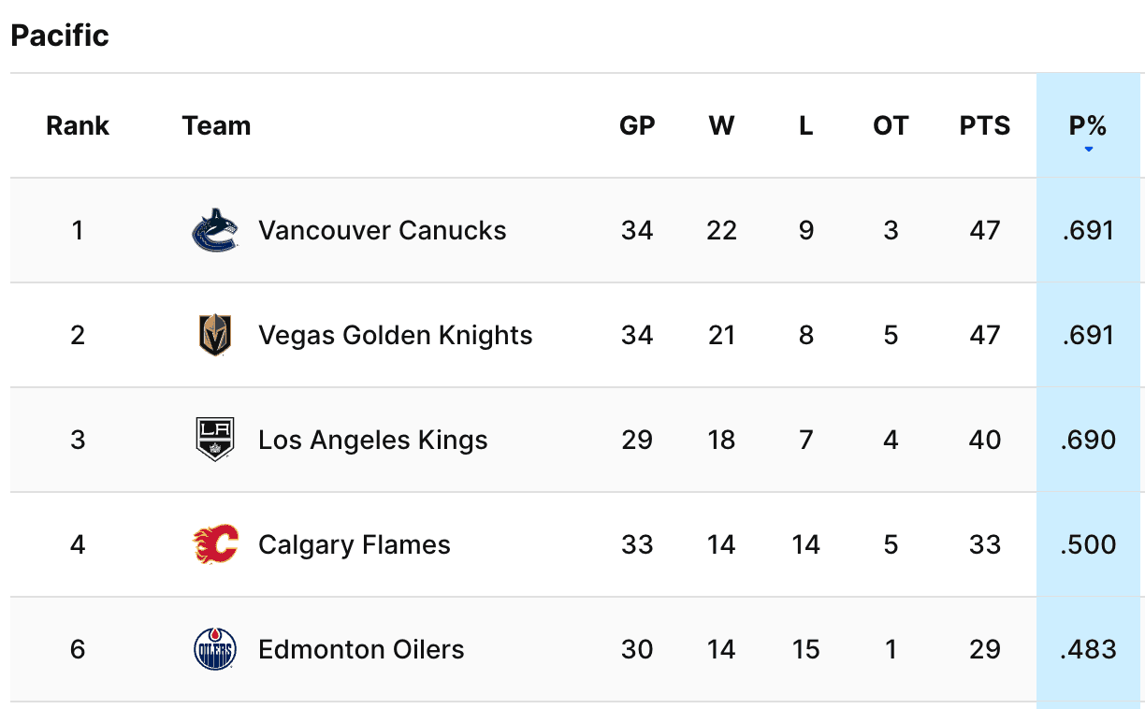Viewport: 1145px width, 709px height.
Task: Click the Rank column header
Action: [x=78, y=125]
